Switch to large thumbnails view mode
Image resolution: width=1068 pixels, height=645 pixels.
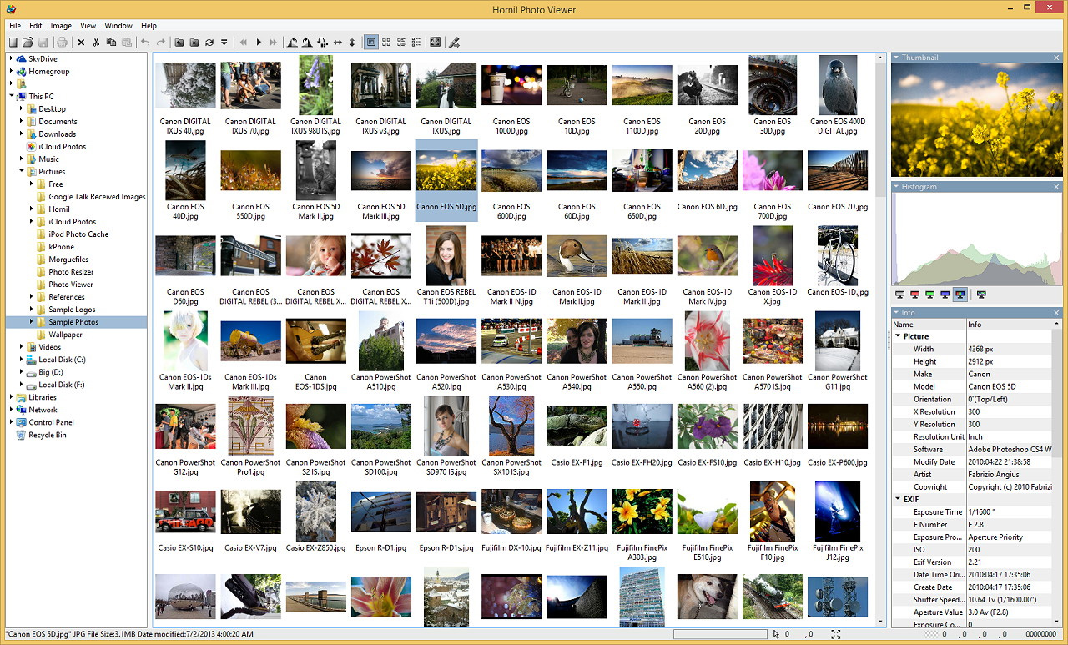click(371, 42)
